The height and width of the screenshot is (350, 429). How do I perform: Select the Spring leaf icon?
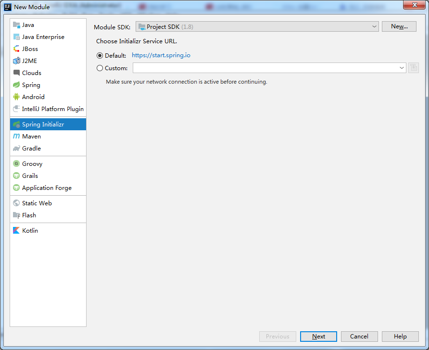click(16, 85)
